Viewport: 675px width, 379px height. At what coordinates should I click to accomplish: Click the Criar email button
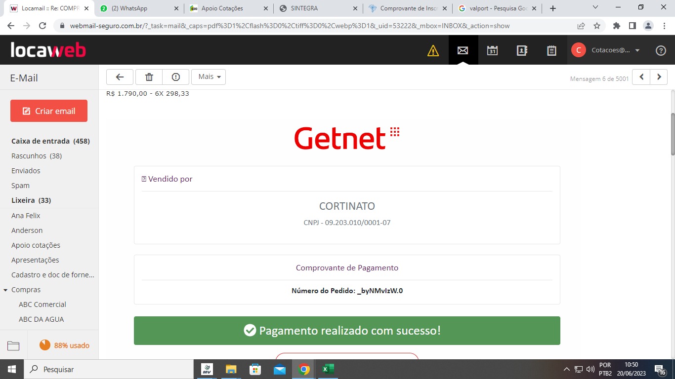49,111
